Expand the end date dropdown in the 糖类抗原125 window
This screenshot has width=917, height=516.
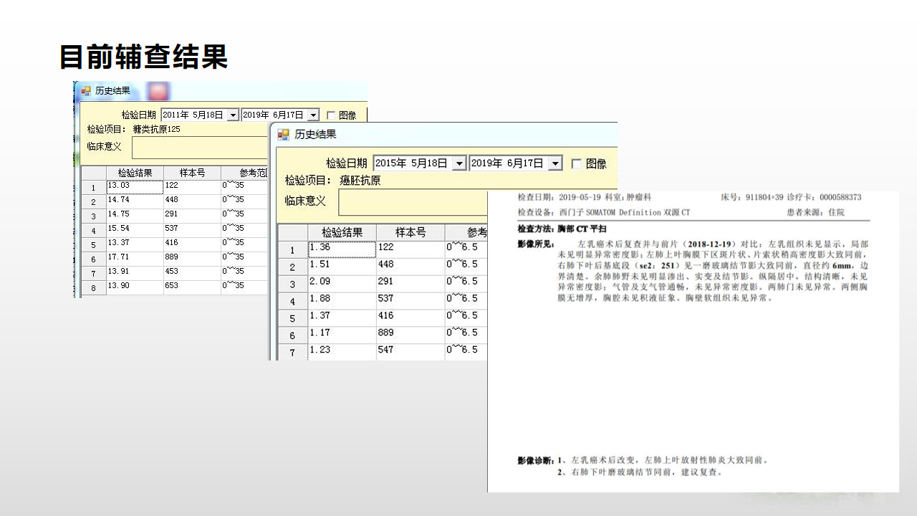[x=313, y=115]
